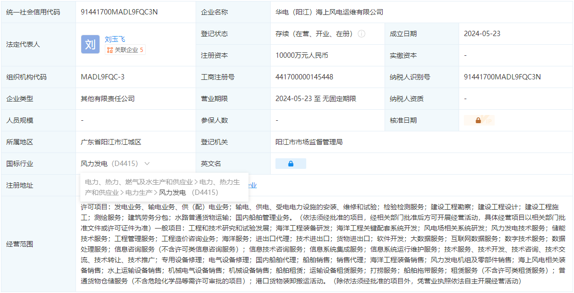
Task: Collapse the 风力发电 (D4415) chevron
Action: point(147,164)
